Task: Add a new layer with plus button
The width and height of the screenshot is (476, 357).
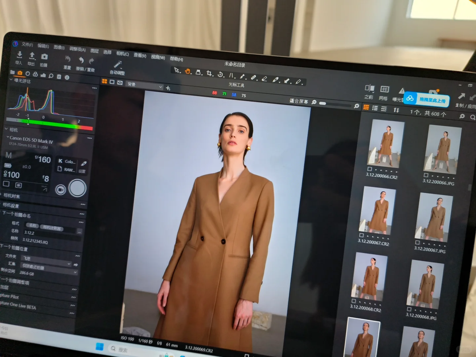Action: [168, 88]
